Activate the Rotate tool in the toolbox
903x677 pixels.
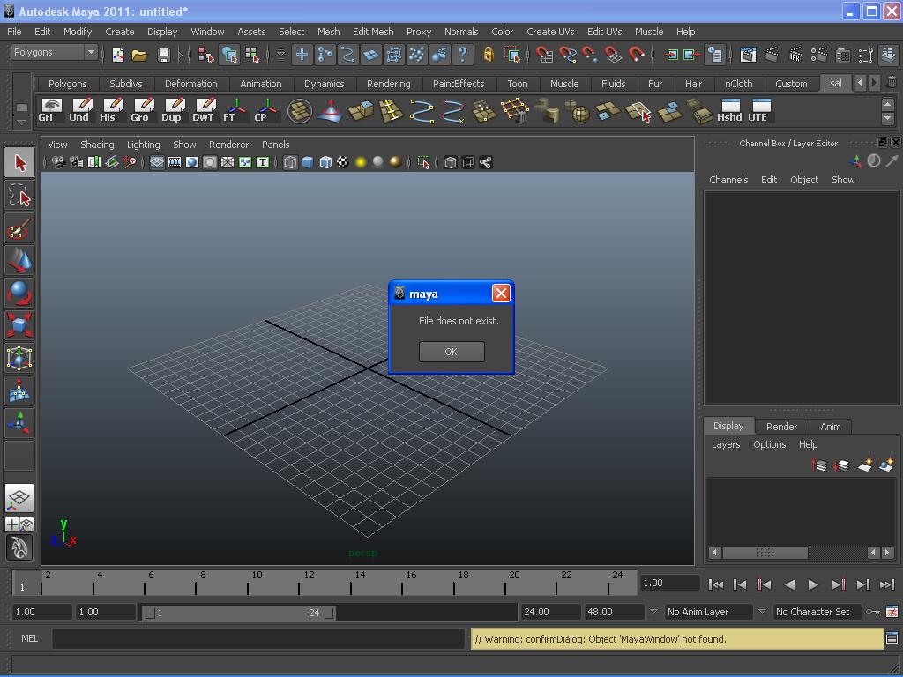19,293
